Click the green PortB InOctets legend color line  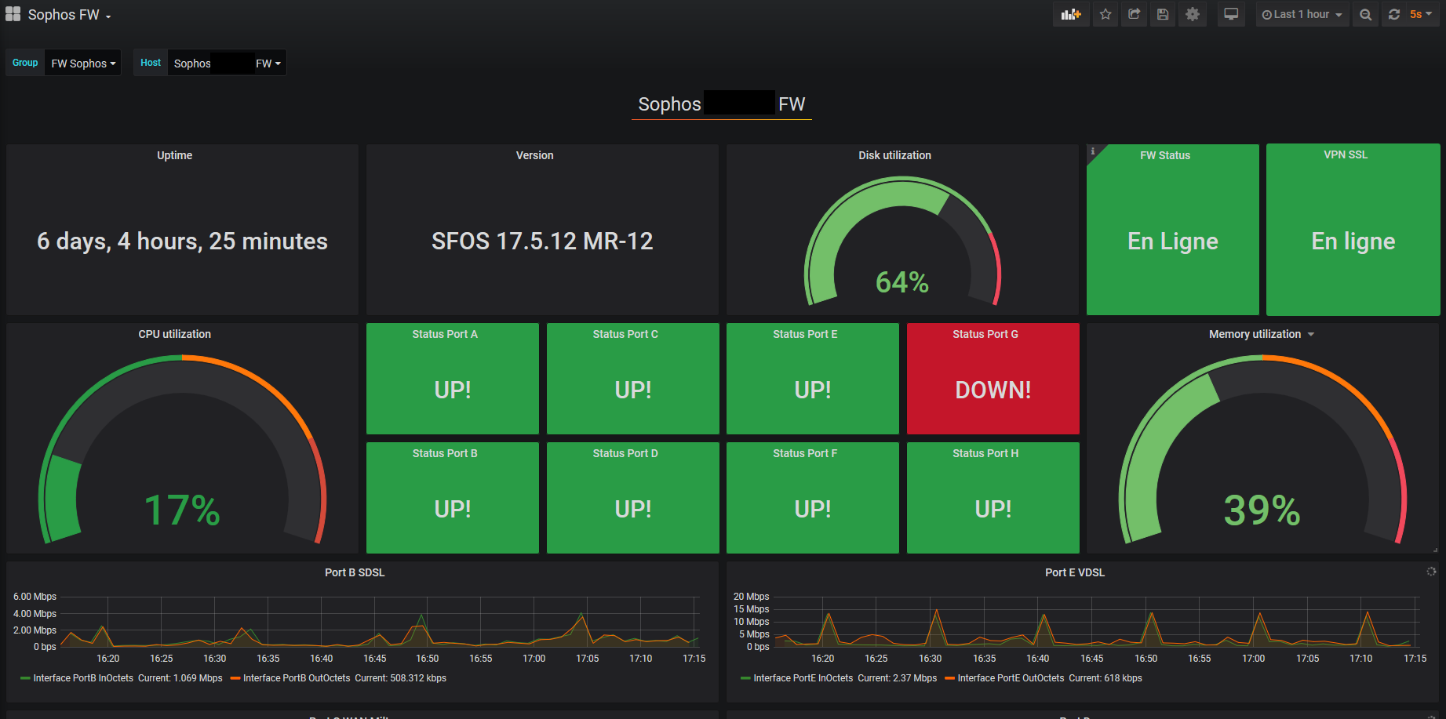click(x=25, y=678)
